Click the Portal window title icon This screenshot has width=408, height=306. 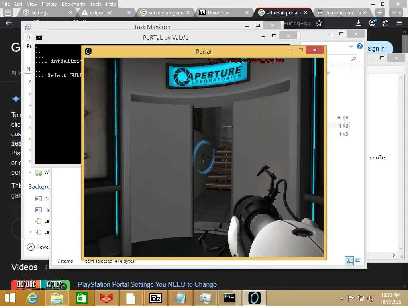click(x=88, y=51)
